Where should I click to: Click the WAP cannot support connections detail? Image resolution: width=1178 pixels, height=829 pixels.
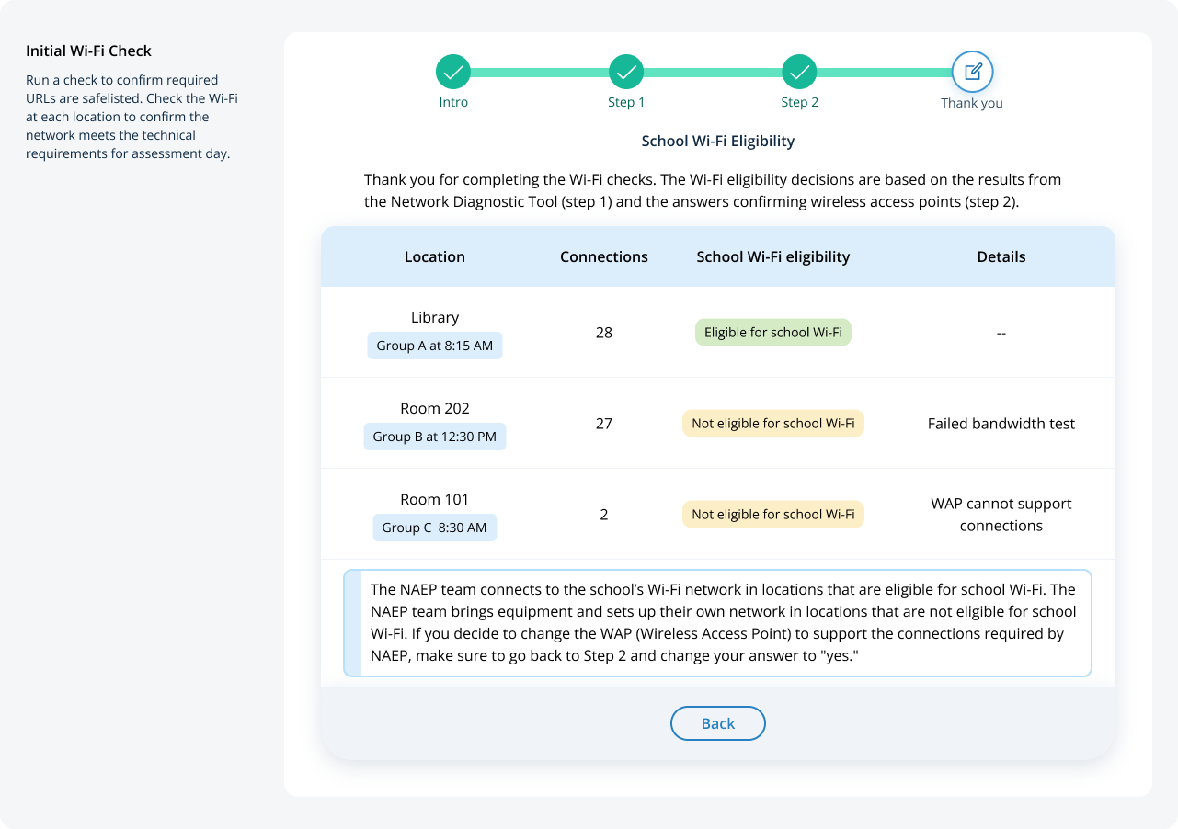pyautogui.click(x=1001, y=515)
